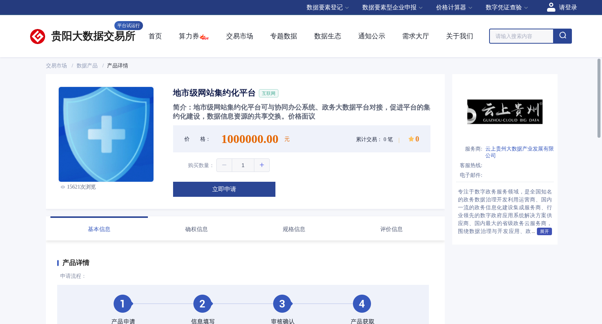602x324 pixels.
Task: Switch to 确权信息 tab
Action: pyautogui.click(x=196, y=229)
